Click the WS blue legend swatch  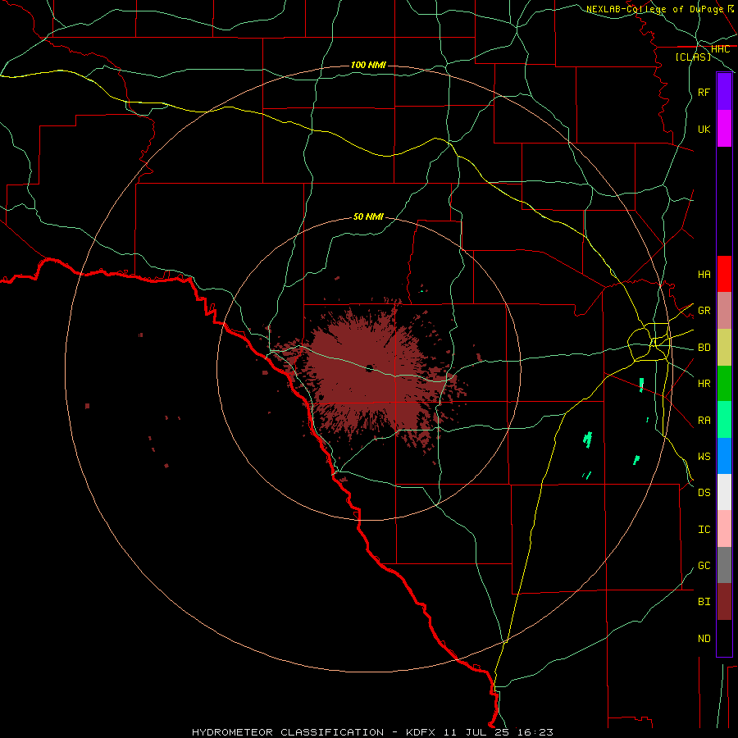pos(724,456)
